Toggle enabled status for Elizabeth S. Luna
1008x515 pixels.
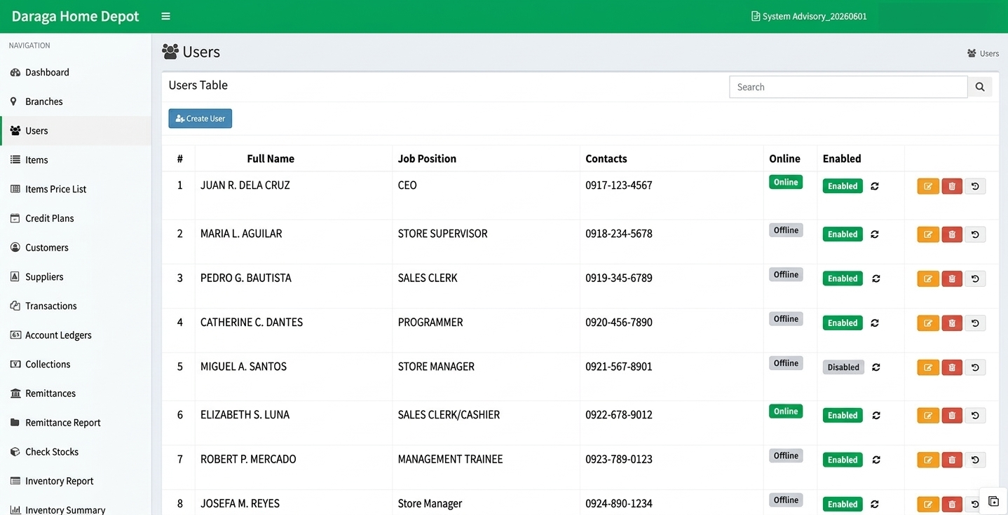[875, 416]
